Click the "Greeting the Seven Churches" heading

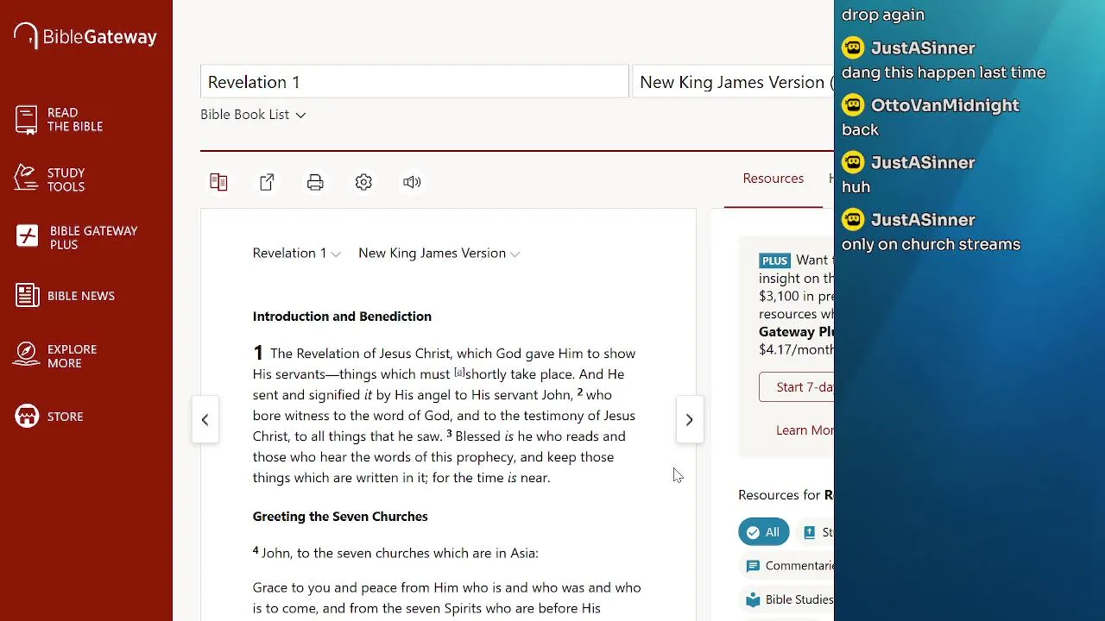coord(340,517)
